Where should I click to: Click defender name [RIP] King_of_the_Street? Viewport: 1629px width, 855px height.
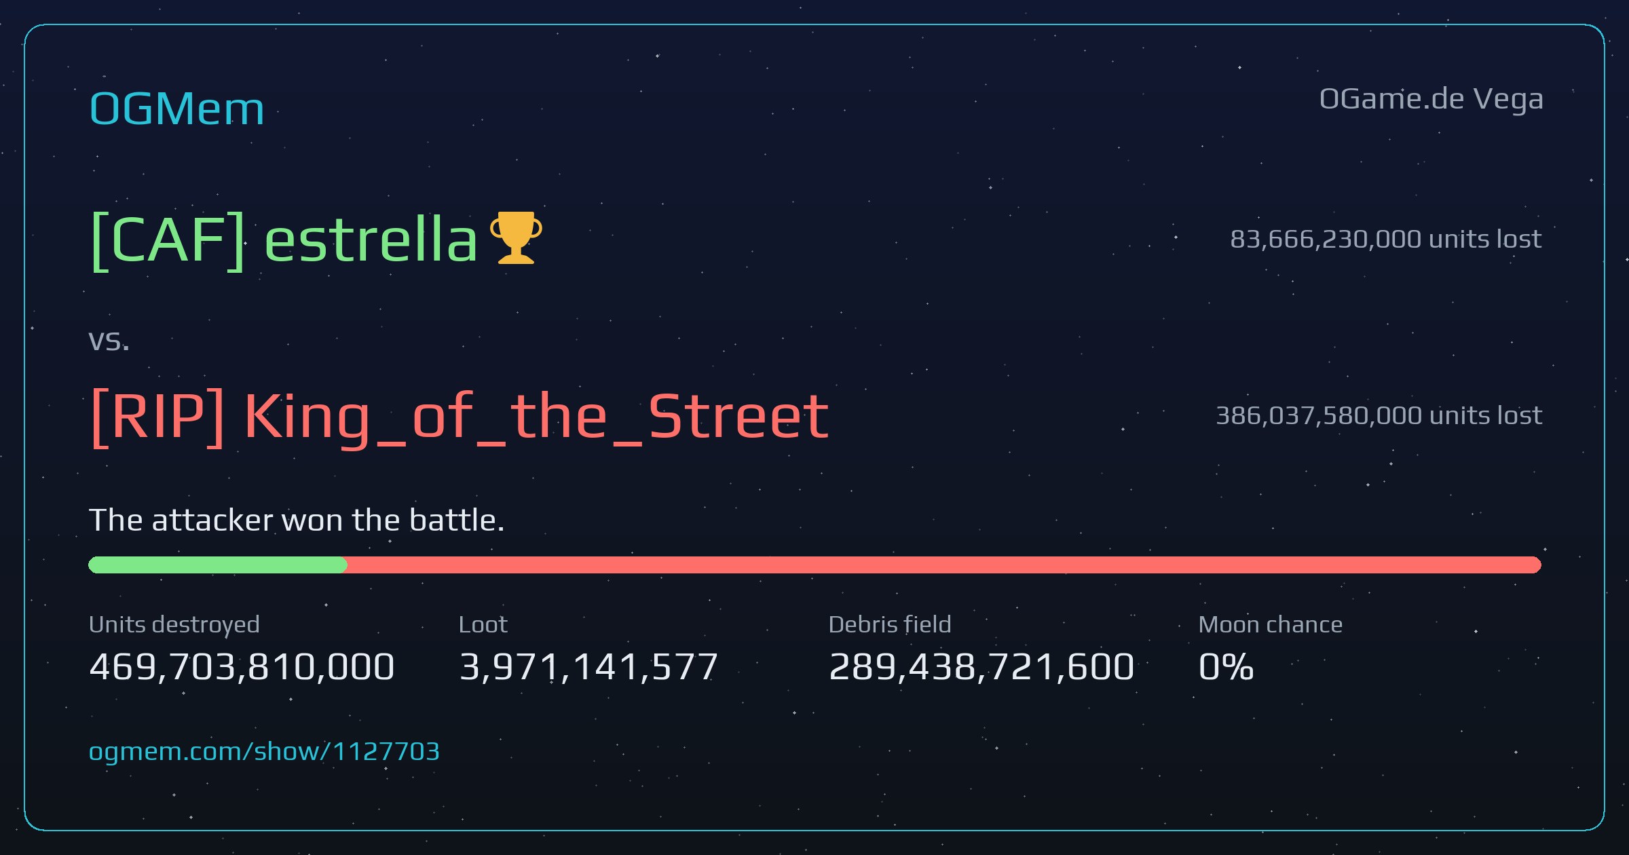(x=460, y=417)
